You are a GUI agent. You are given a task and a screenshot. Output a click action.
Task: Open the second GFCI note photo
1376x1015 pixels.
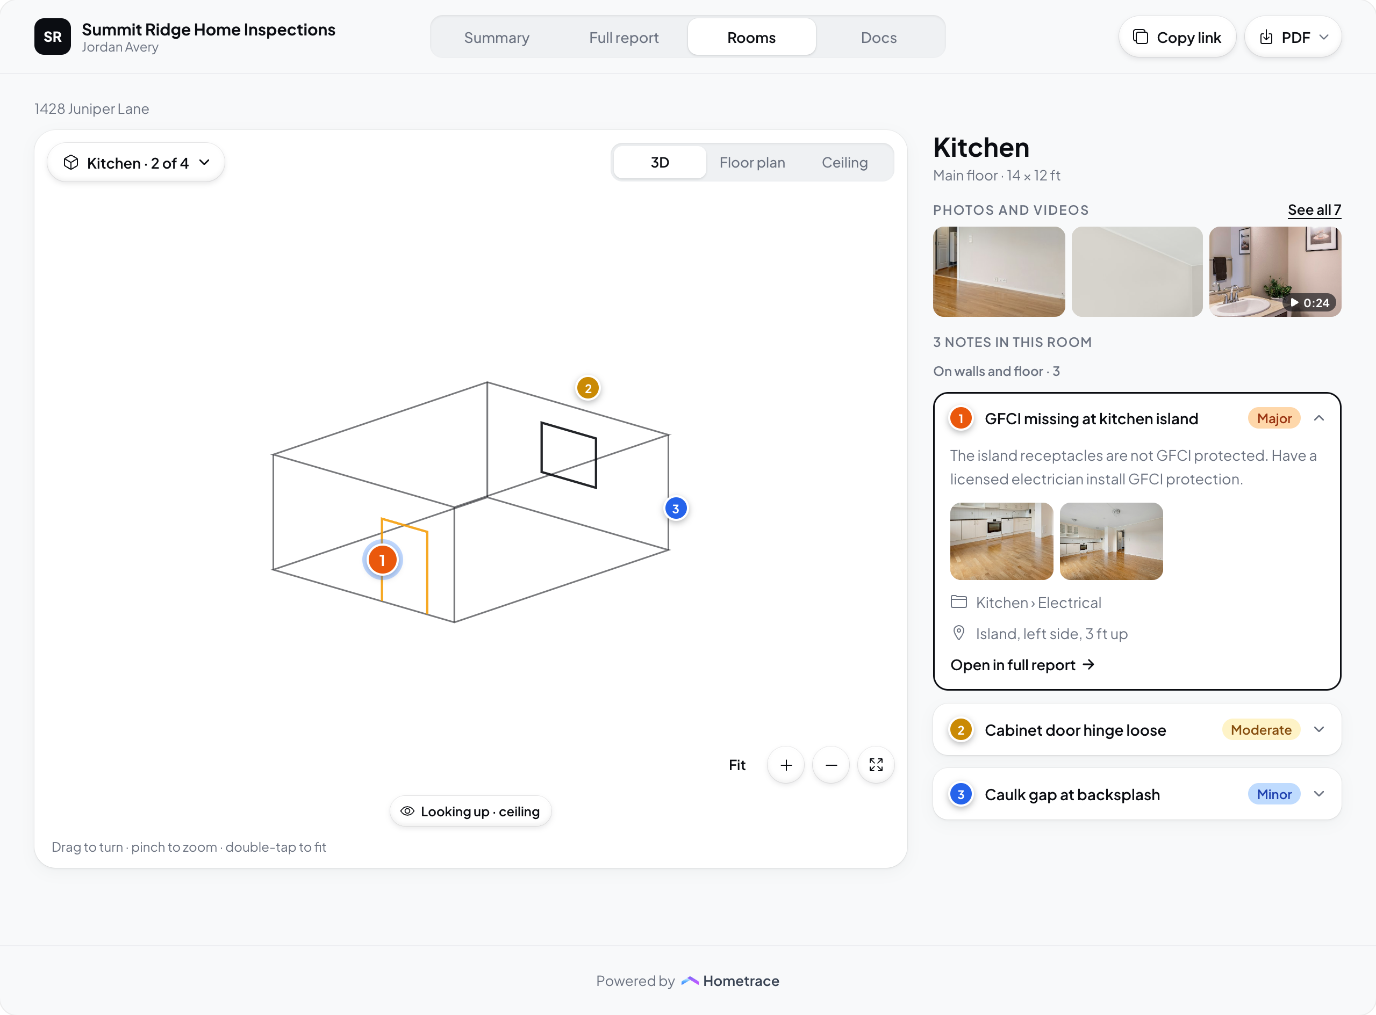(x=1111, y=541)
